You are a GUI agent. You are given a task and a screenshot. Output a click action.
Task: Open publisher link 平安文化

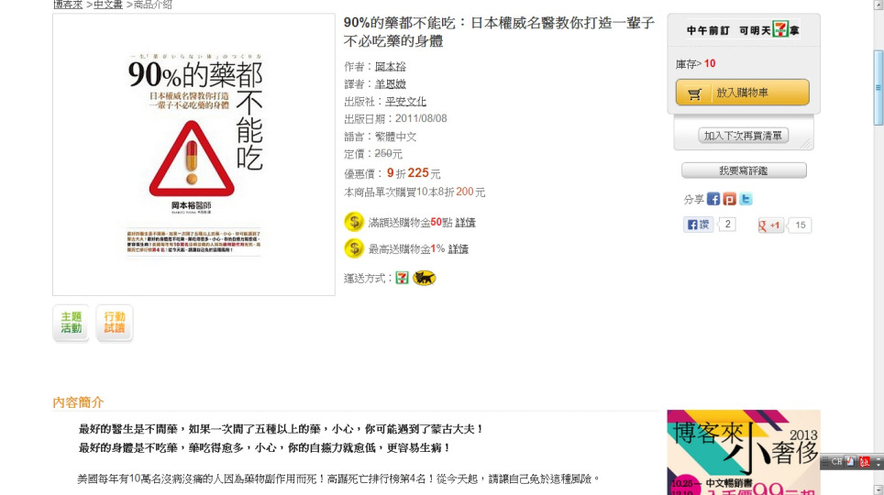click(405, 102)
